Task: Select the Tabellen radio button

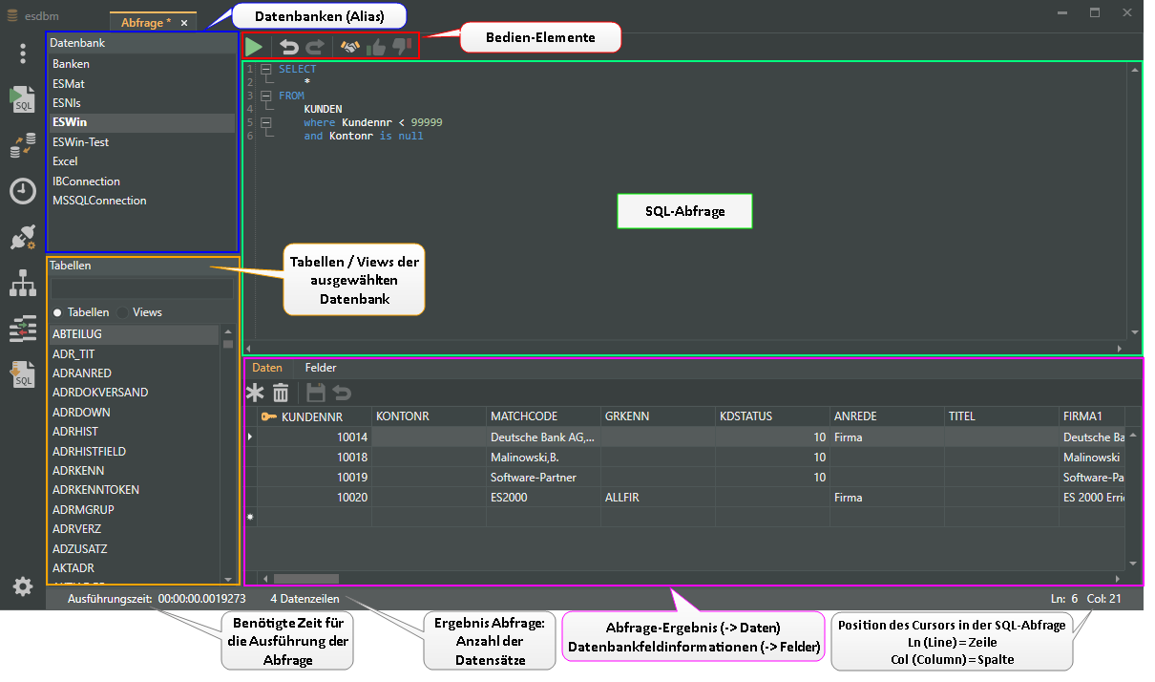Action: pyautogui.click(x=57, y=312)
